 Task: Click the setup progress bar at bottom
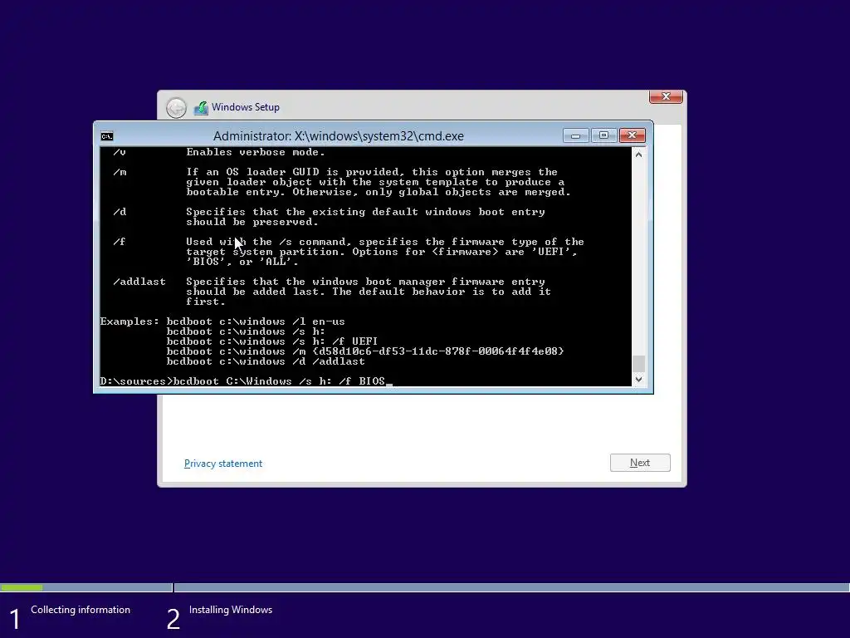(425, 587)
